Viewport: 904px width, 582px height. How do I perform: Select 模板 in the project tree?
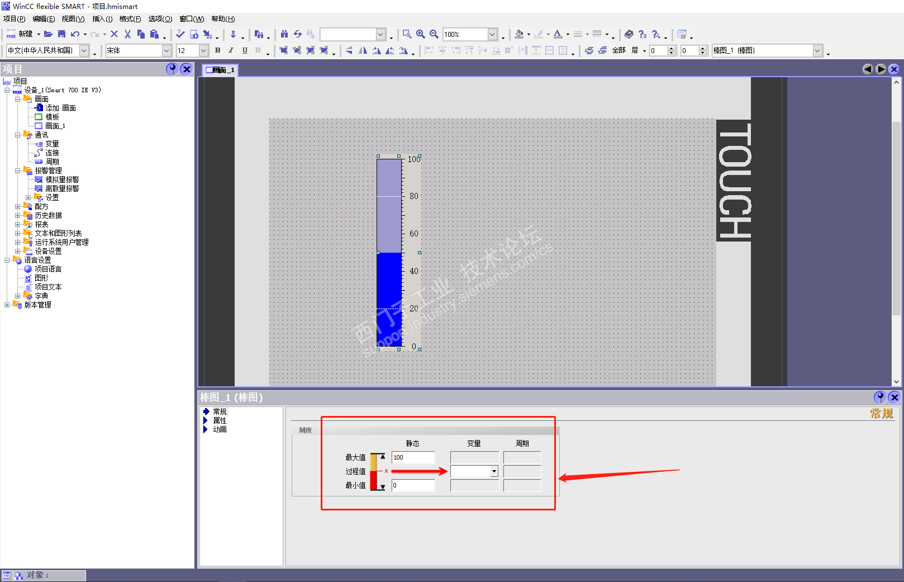point(52,117)
